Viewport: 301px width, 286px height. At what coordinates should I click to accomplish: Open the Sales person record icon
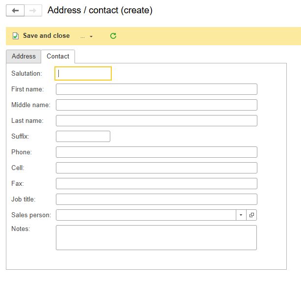point(251,215)
